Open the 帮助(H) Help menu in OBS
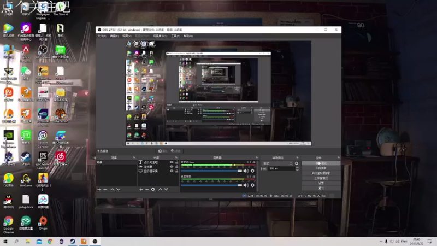 point(188,36)
